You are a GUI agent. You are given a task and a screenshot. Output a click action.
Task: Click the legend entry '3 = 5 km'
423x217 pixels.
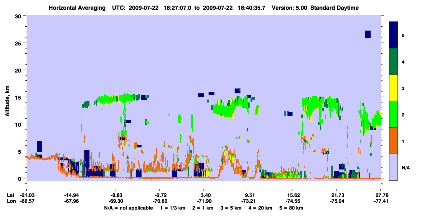(231, 208)
